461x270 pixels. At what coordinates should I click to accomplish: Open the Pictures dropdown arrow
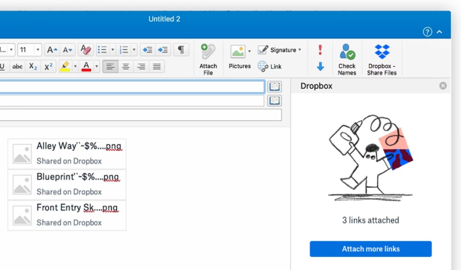click(x=249, y=51)
